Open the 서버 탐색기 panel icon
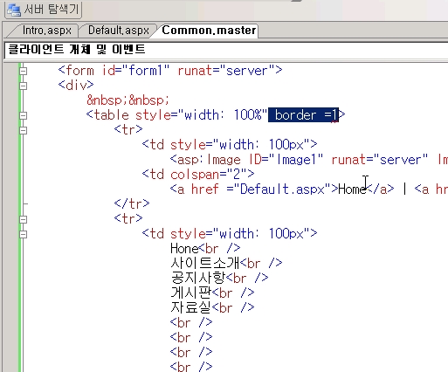The height and width of the screenshot is (372, 448). click(13, 10)
